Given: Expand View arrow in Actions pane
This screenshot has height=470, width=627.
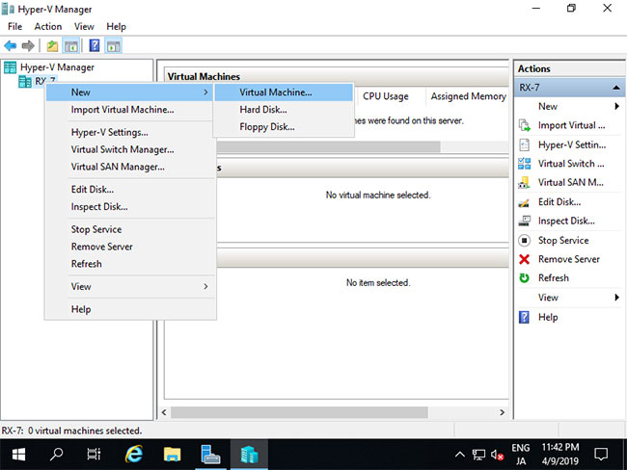Looking at the screenshot, I should pos(617,298).
